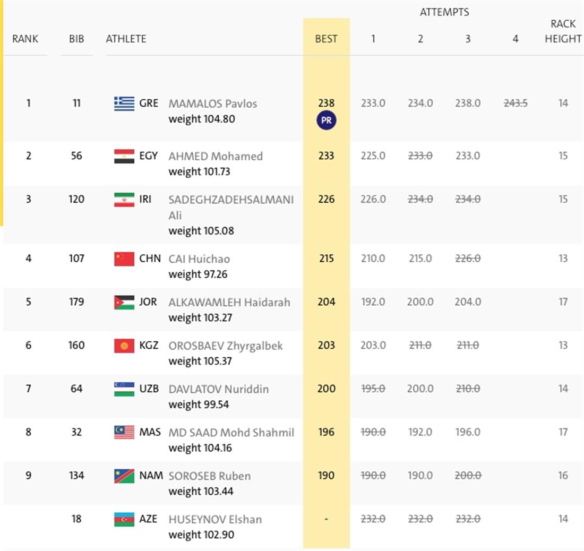Click the Egypt flag icon
The height and width of the screenshot is (551, 584).
coord(124,156)
